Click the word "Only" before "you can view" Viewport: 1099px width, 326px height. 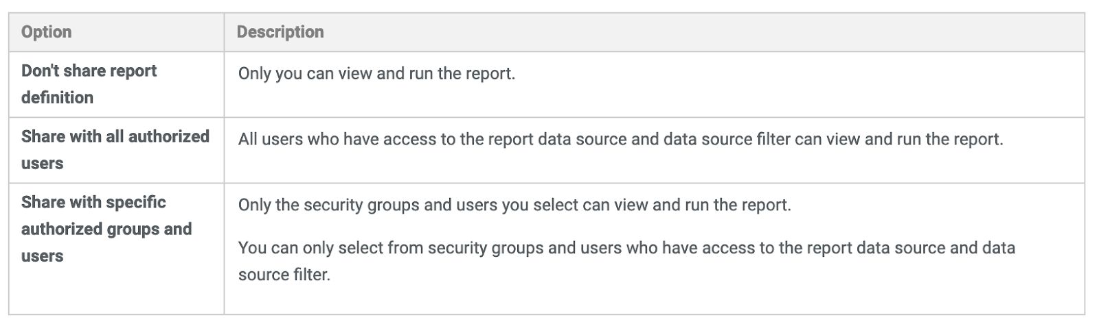254,73
